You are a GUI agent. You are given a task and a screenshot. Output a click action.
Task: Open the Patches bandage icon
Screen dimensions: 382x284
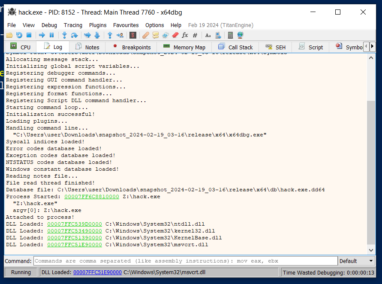pyautogui.click(x=145, y=35)
